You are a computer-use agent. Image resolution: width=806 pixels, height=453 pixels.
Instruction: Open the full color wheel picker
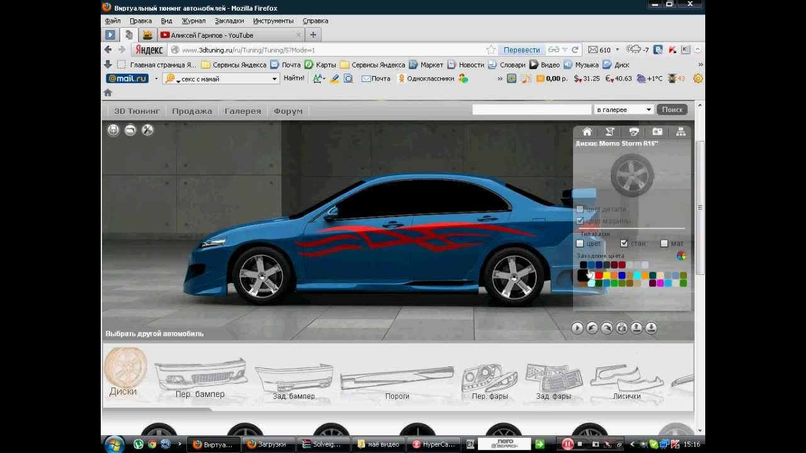click(681, 255)
